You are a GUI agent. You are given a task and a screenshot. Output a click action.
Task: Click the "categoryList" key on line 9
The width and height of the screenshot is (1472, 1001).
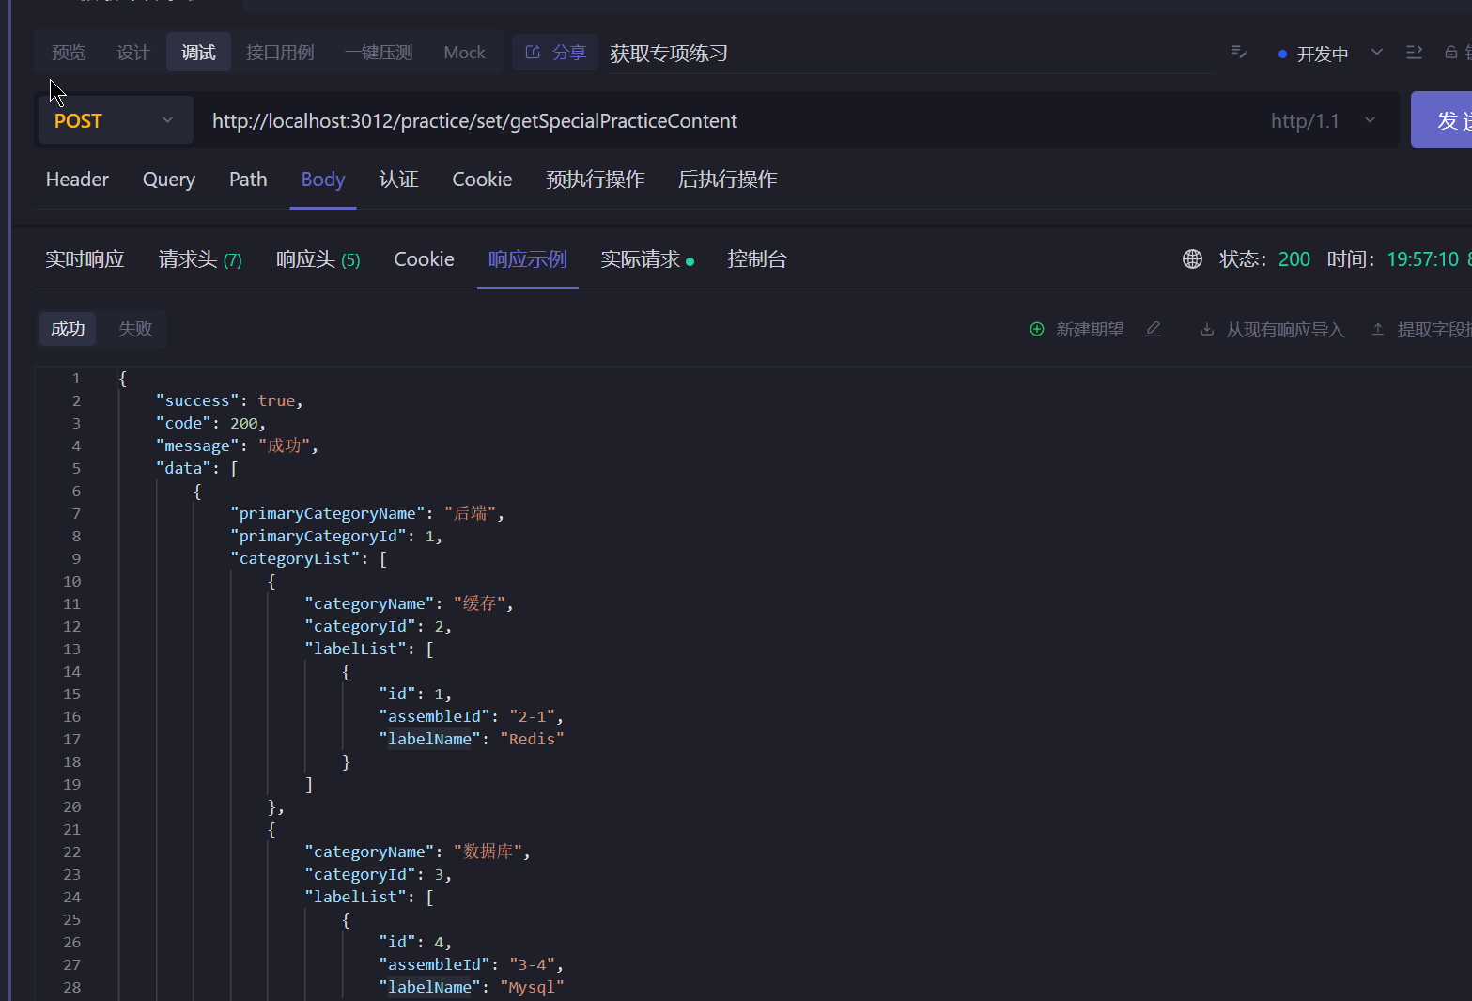coord(295,558)
